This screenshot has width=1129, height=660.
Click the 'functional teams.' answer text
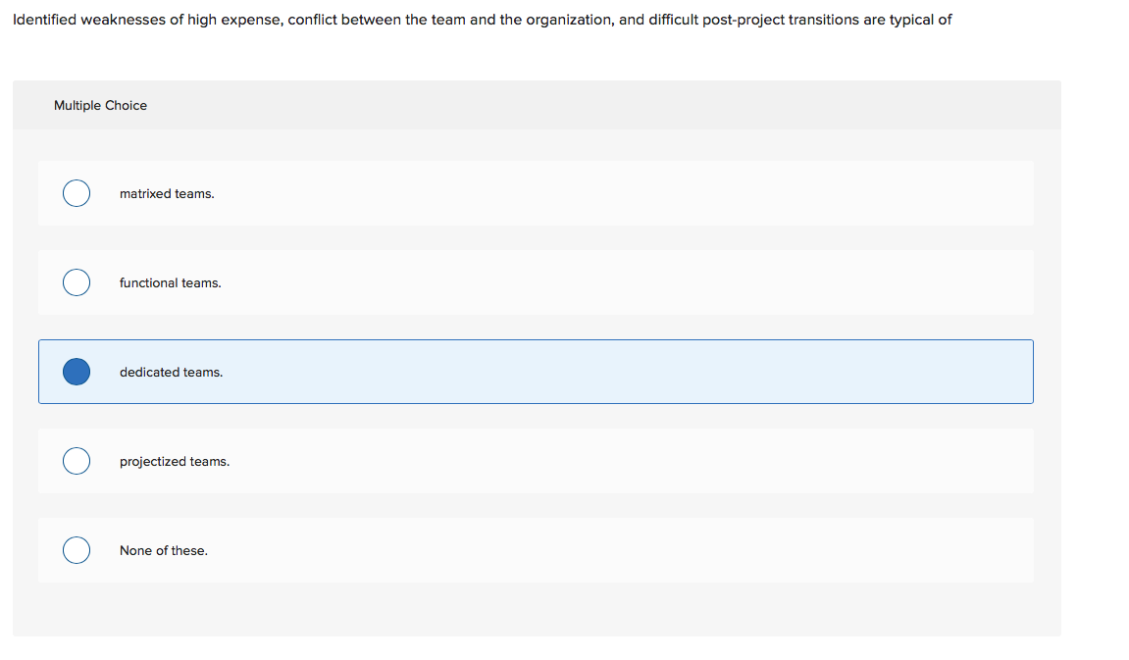(171, 283)
